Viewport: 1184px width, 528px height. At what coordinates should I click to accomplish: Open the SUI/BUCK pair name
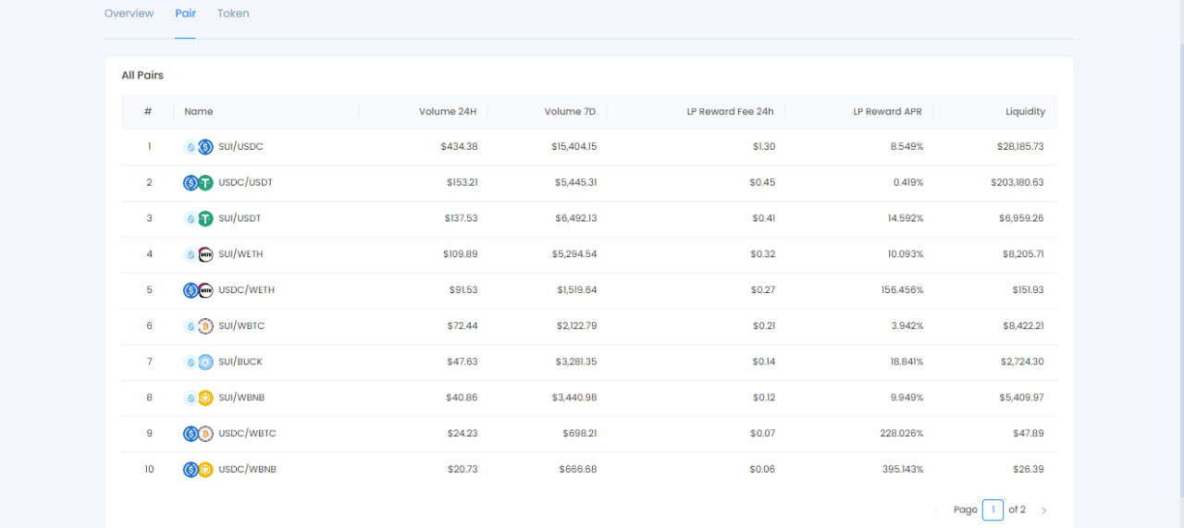pyautogui.click(x=240, y=362)
